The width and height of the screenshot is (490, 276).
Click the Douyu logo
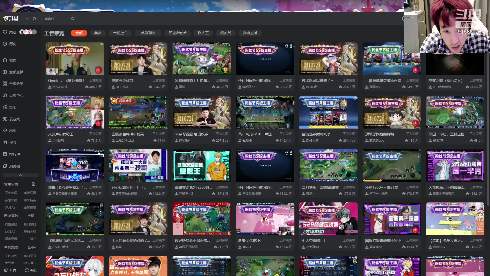pyautogui.click(x=11, y=19)
